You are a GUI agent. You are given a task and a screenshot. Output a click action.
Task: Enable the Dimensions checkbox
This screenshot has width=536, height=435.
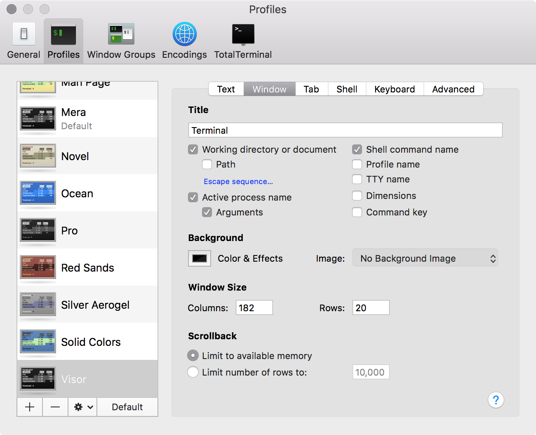pos(357,196)
